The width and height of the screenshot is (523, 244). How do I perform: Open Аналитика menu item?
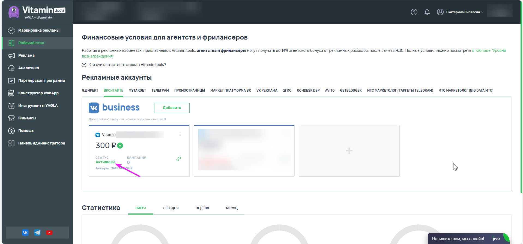(x=37, y=68)
